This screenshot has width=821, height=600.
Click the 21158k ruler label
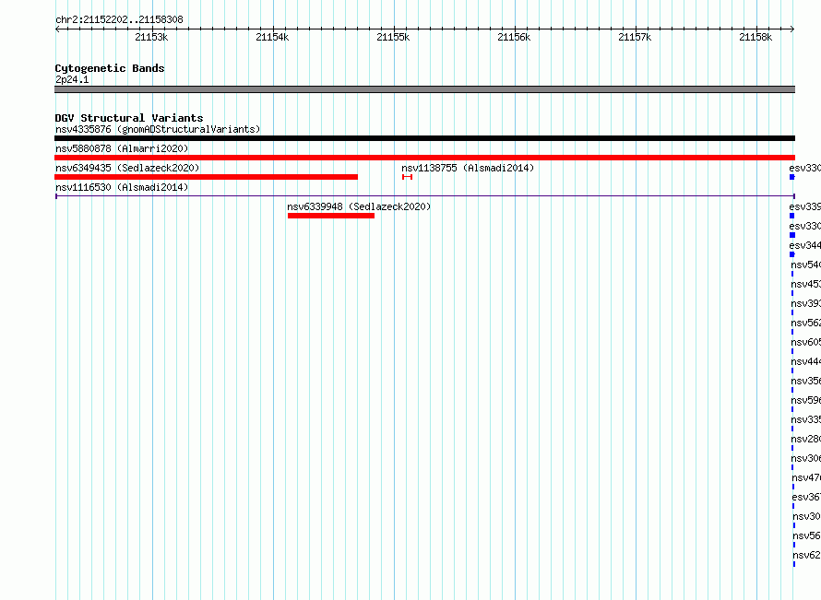(756, 37)
